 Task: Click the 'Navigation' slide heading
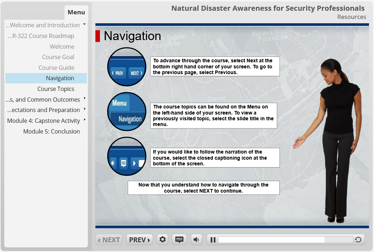pyautogui.click(x=132, y=36)
